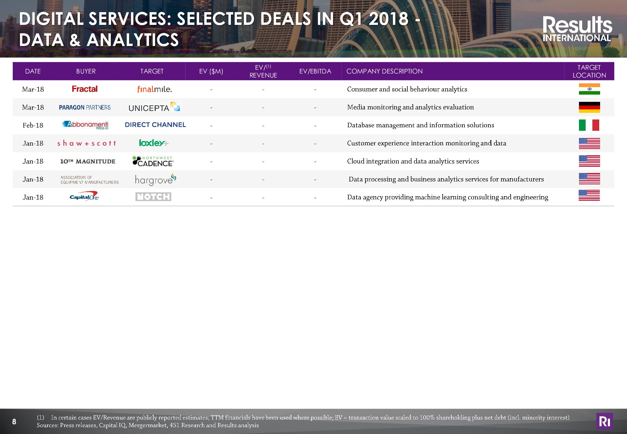The height and width of the screenshot is (434, 627).
Task: Click the India flag icon
Action: (589, 89)
